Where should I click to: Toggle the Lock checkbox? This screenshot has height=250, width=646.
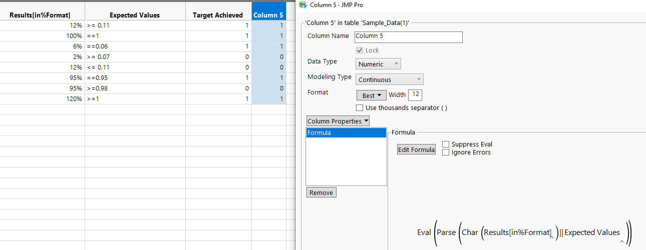360,50
